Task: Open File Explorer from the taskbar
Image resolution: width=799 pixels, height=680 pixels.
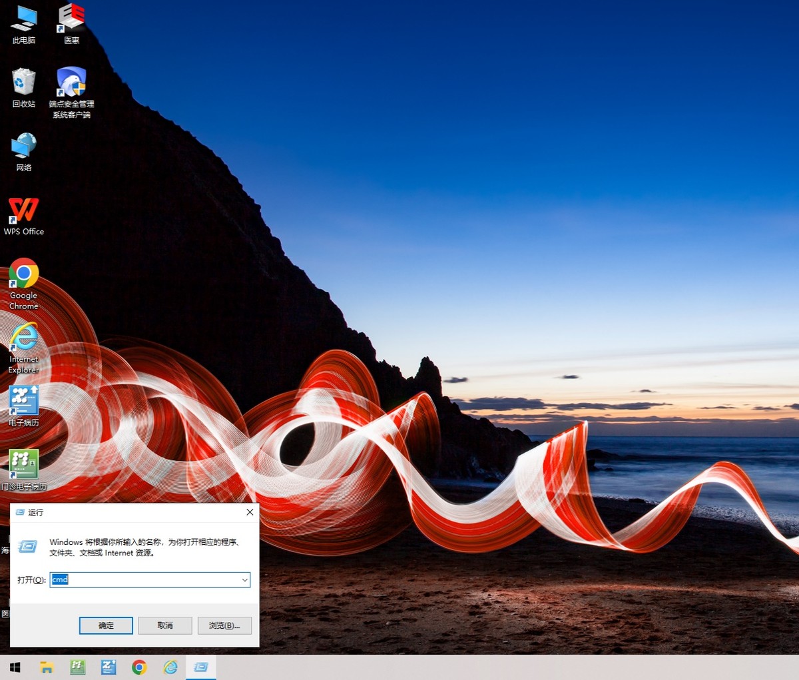Action: tap(47, 666)
